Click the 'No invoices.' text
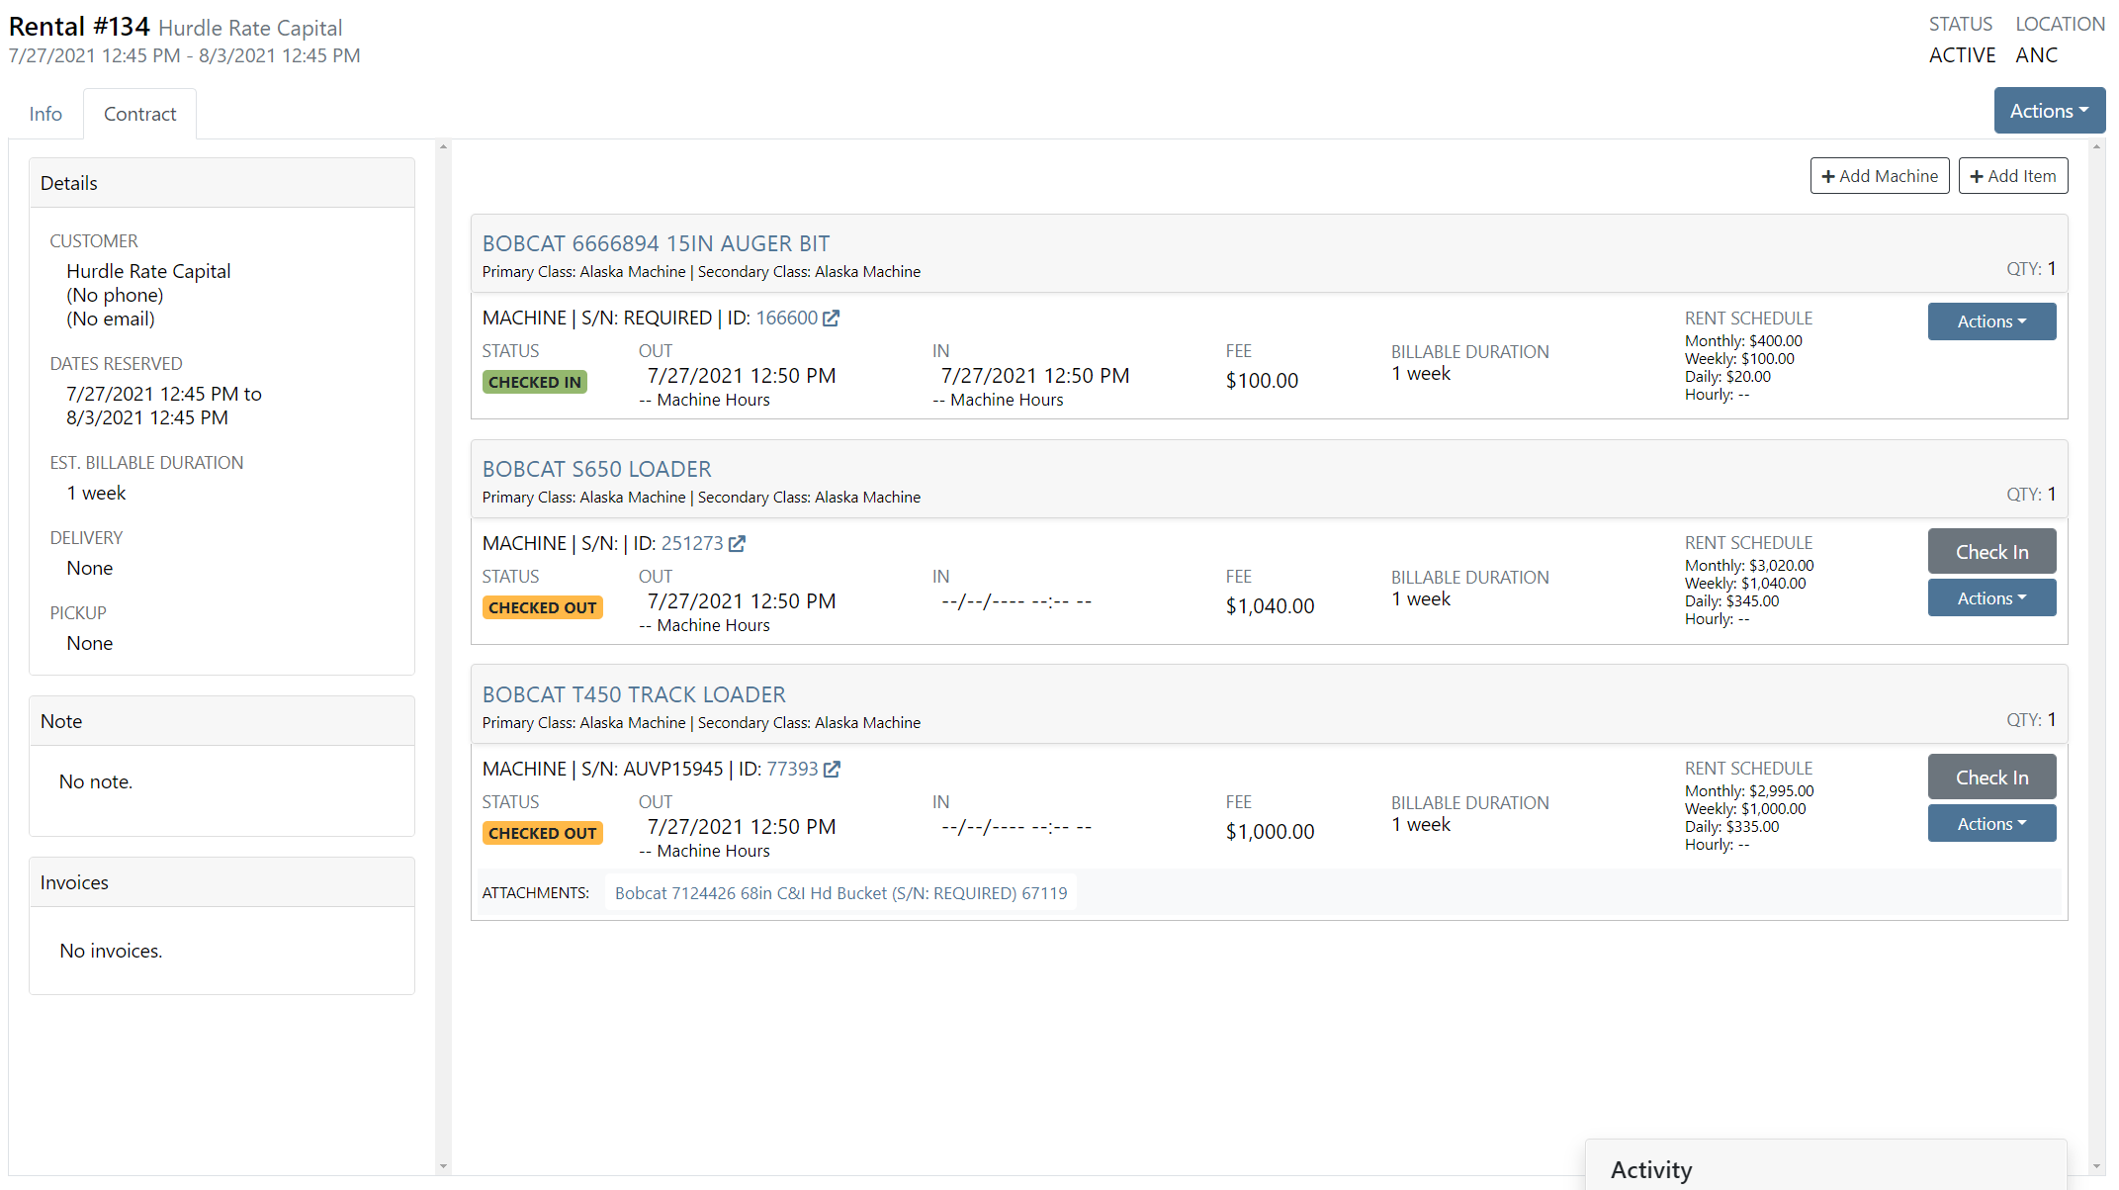 point(111,951)
